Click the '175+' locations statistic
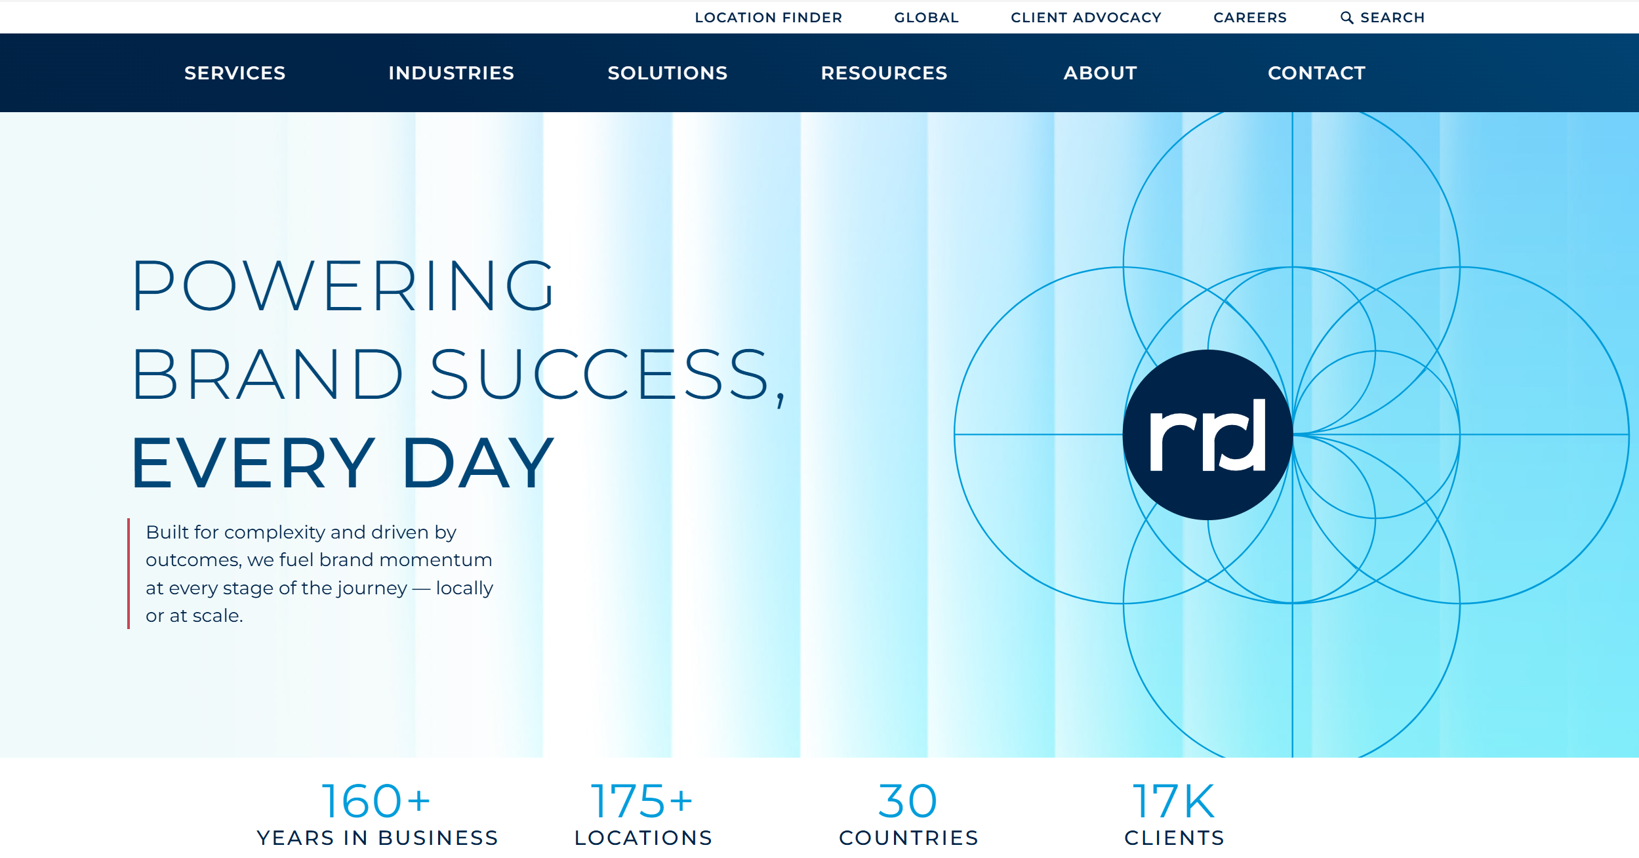 click(x=642, y=801)
